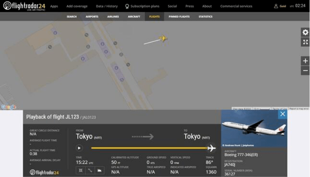The image size is (310, 177).
Task: Open Commercial services menu
Action: click(x=236, y=6)
